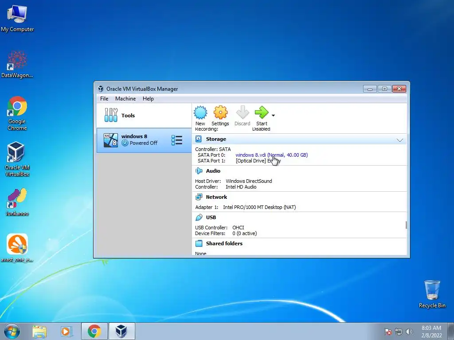Viewport: 454px width, 340px height.
Task: Open Settings gear in VirtualBox toolbar
Action: [220, 113]
